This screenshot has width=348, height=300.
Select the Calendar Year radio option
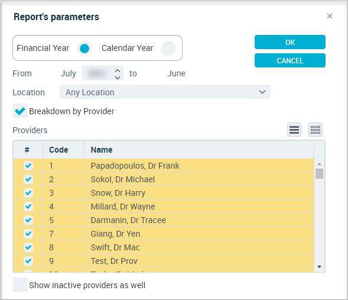click(x=168, y=48)
